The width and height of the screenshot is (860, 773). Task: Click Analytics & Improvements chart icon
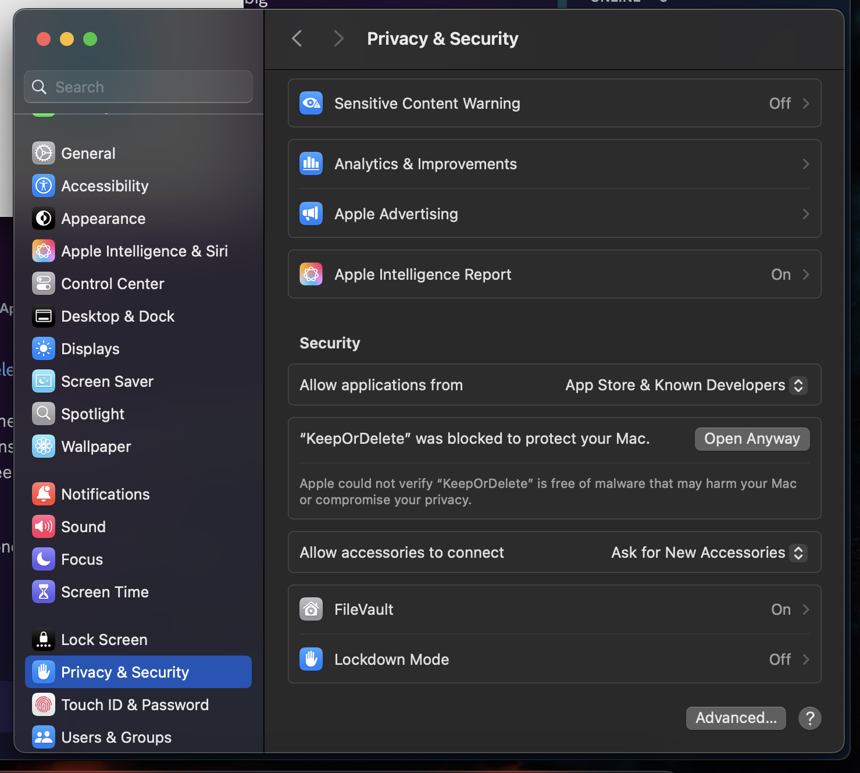point(311,164)
